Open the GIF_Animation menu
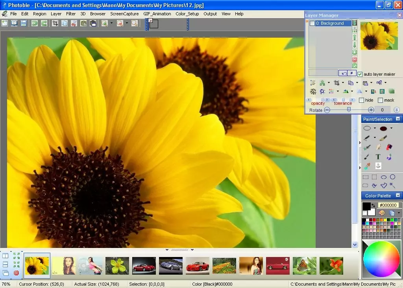The height and width of the screenshot is (288, 403). point(157,14)
